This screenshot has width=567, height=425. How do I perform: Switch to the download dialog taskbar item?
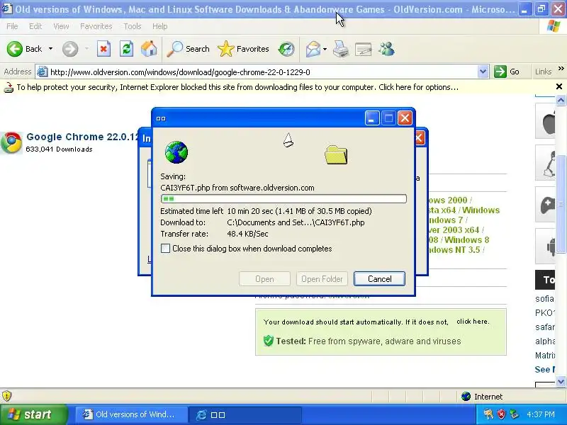(247, 414)
